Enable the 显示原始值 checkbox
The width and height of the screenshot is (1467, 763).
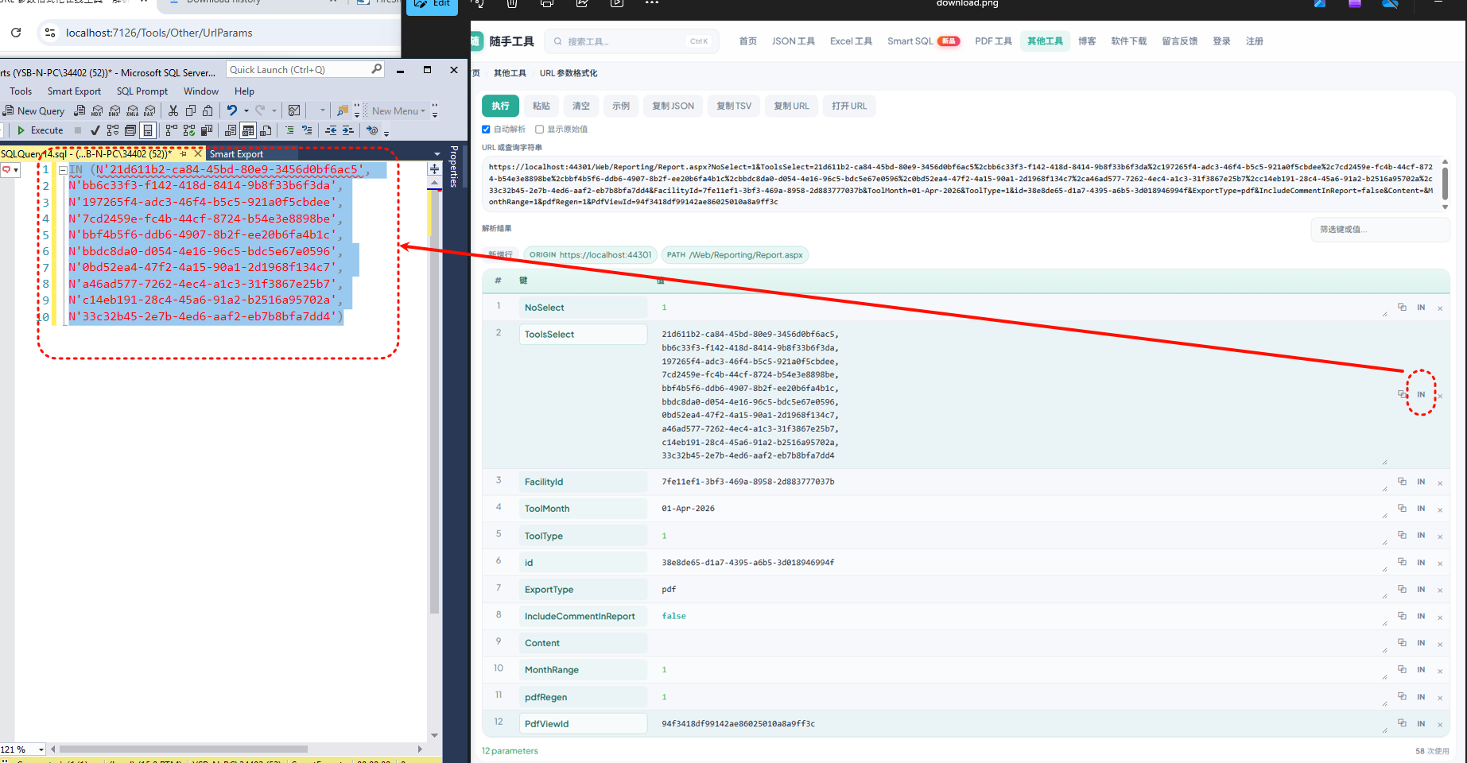pos(539,129)
